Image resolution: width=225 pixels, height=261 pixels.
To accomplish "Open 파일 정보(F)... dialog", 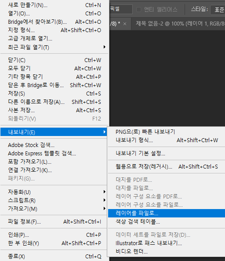I will click(x=54, y=221).
